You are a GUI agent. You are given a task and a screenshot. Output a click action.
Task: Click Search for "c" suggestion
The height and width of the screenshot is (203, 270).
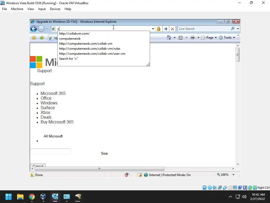coord(104,58)
